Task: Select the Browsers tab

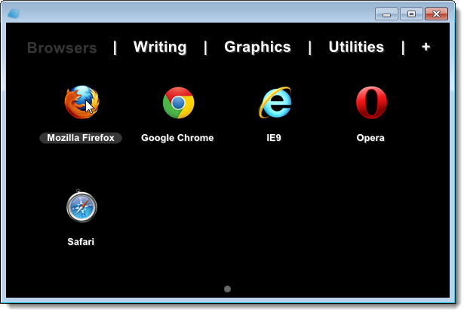Action: click(x=62, y=47)
